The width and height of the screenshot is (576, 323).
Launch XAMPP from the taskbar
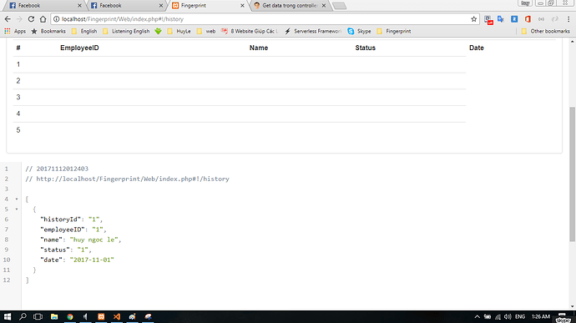tap(101, 316)
